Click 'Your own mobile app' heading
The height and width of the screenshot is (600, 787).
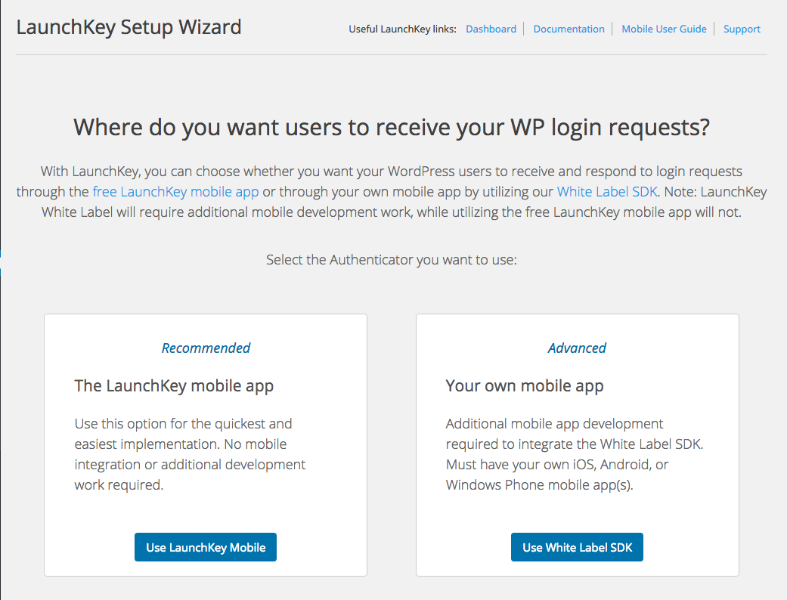click(x=525, y=386)
